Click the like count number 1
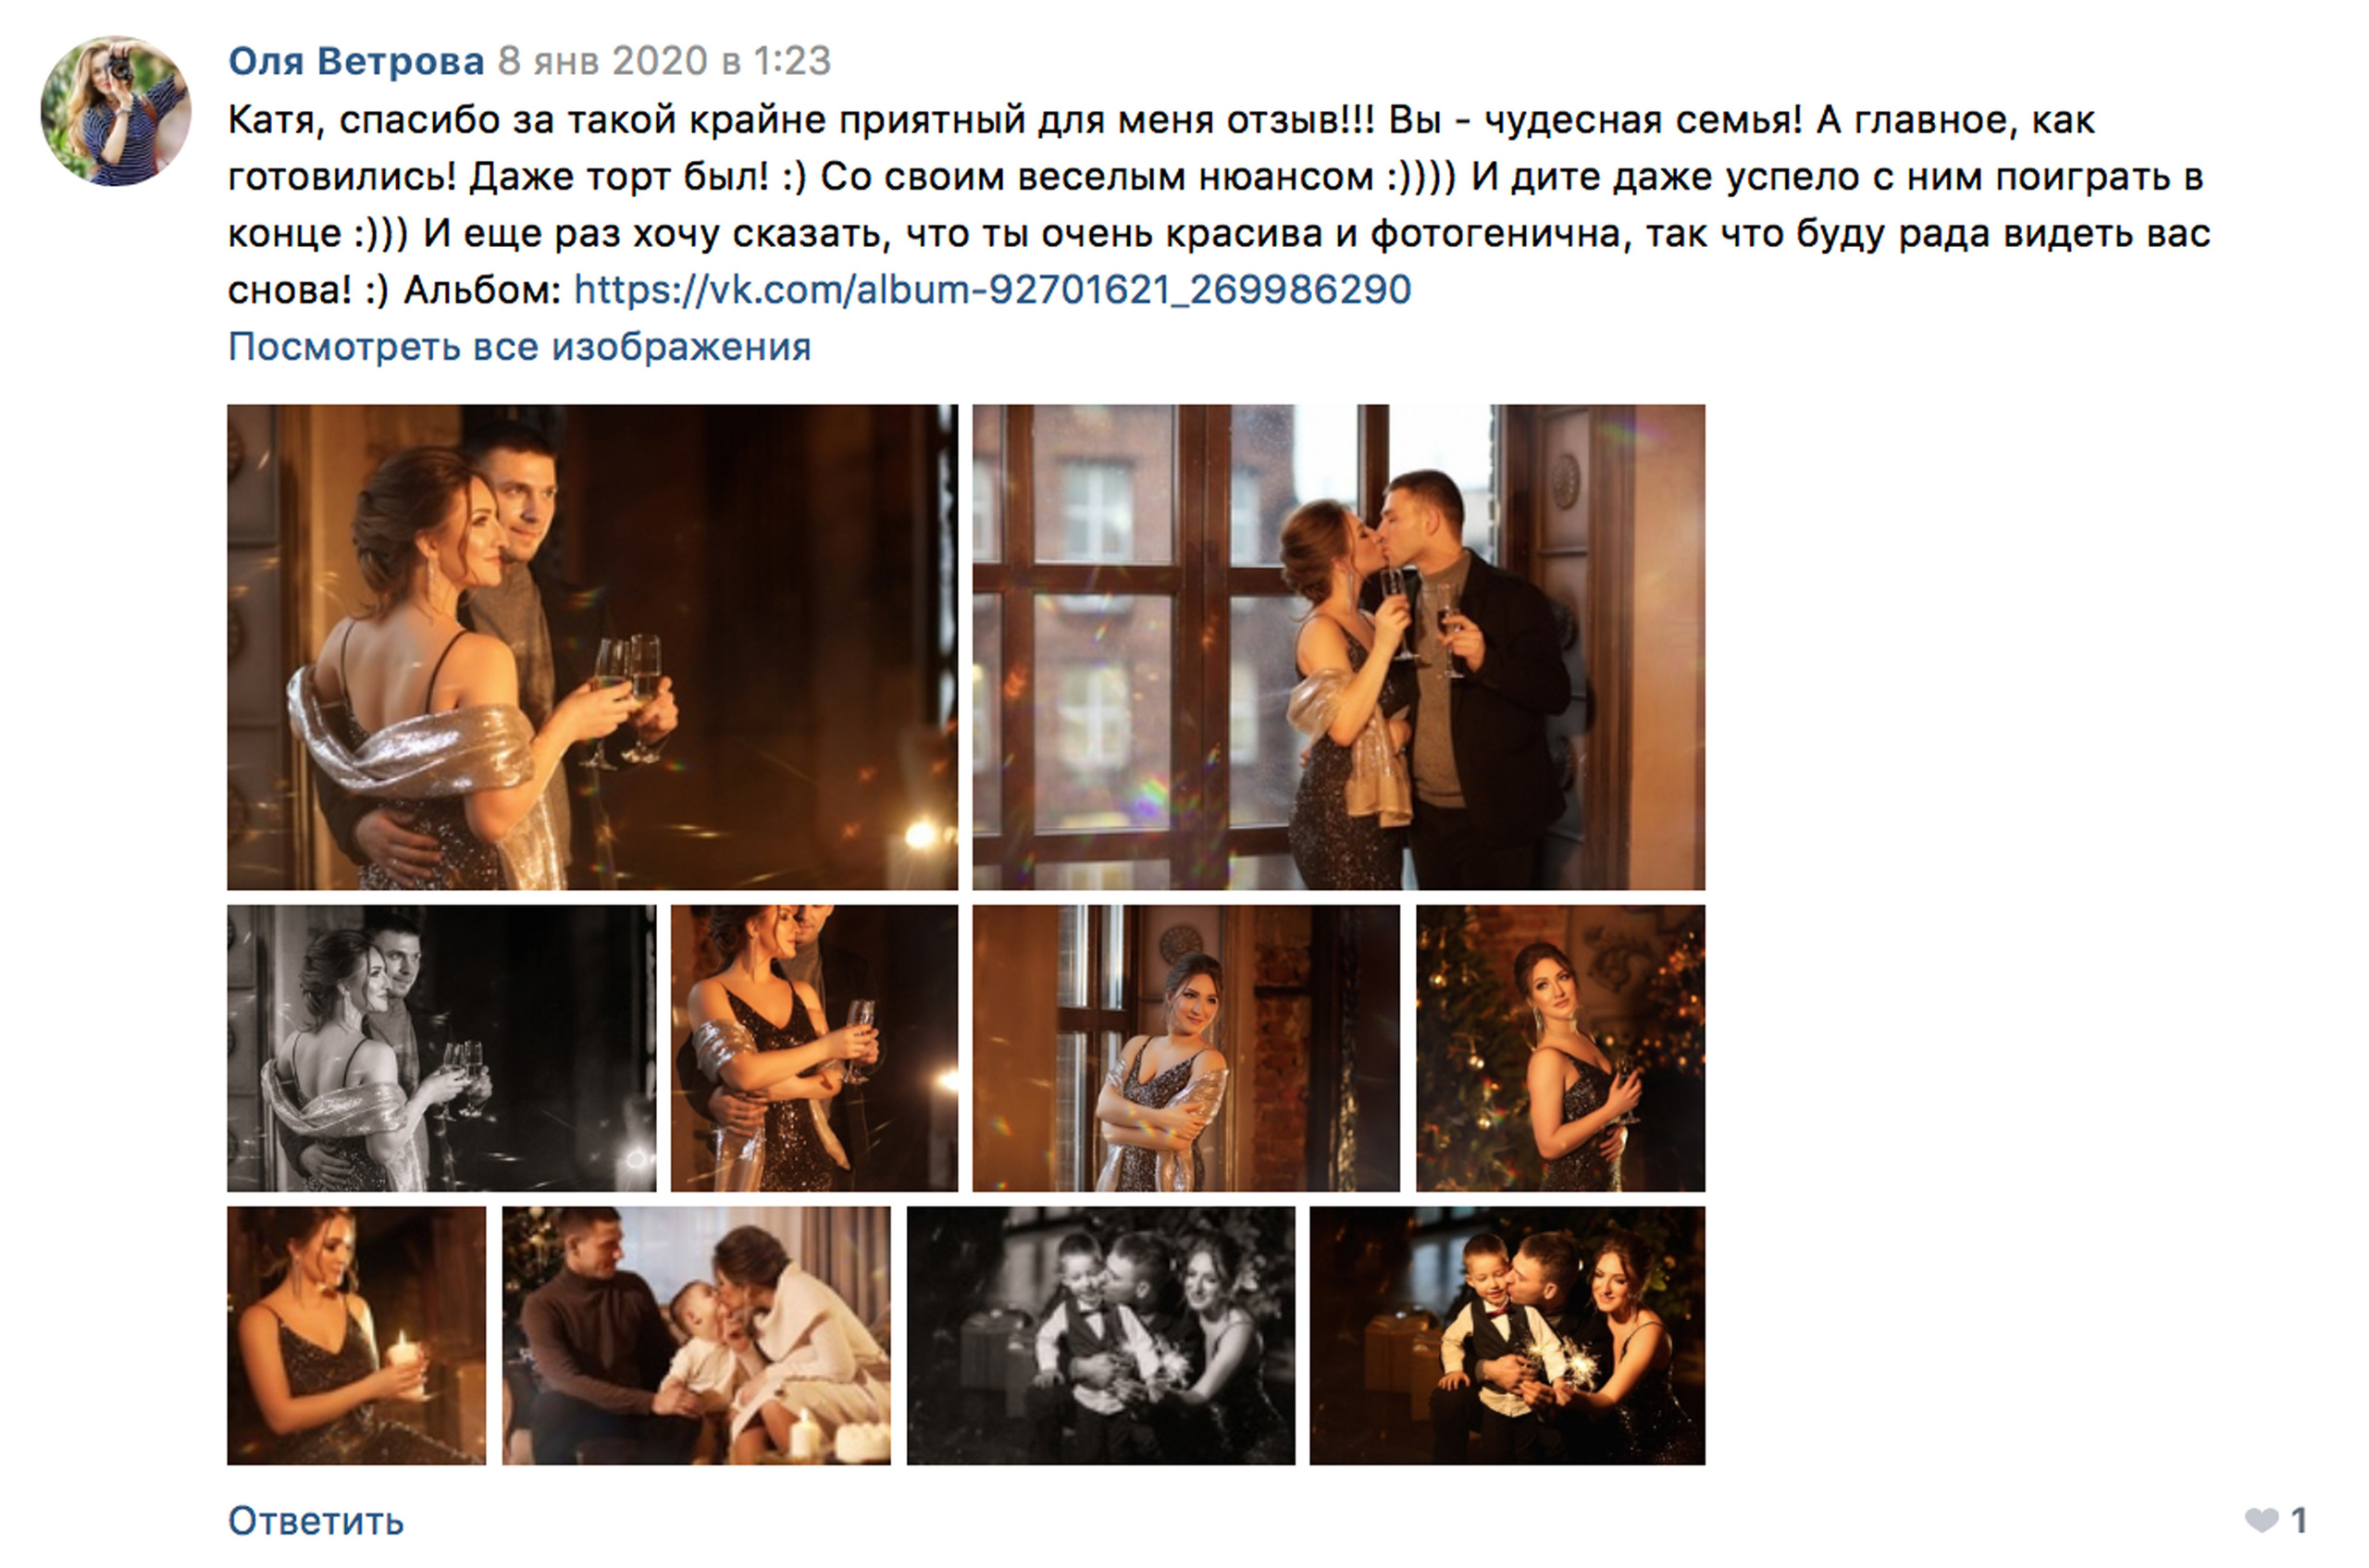This screenshot has height=1568, width=2369. tap(2299, 1520)
